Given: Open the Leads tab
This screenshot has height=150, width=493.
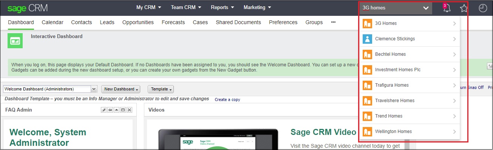Looking at the screenshot, I should click(x=107, y=22).
